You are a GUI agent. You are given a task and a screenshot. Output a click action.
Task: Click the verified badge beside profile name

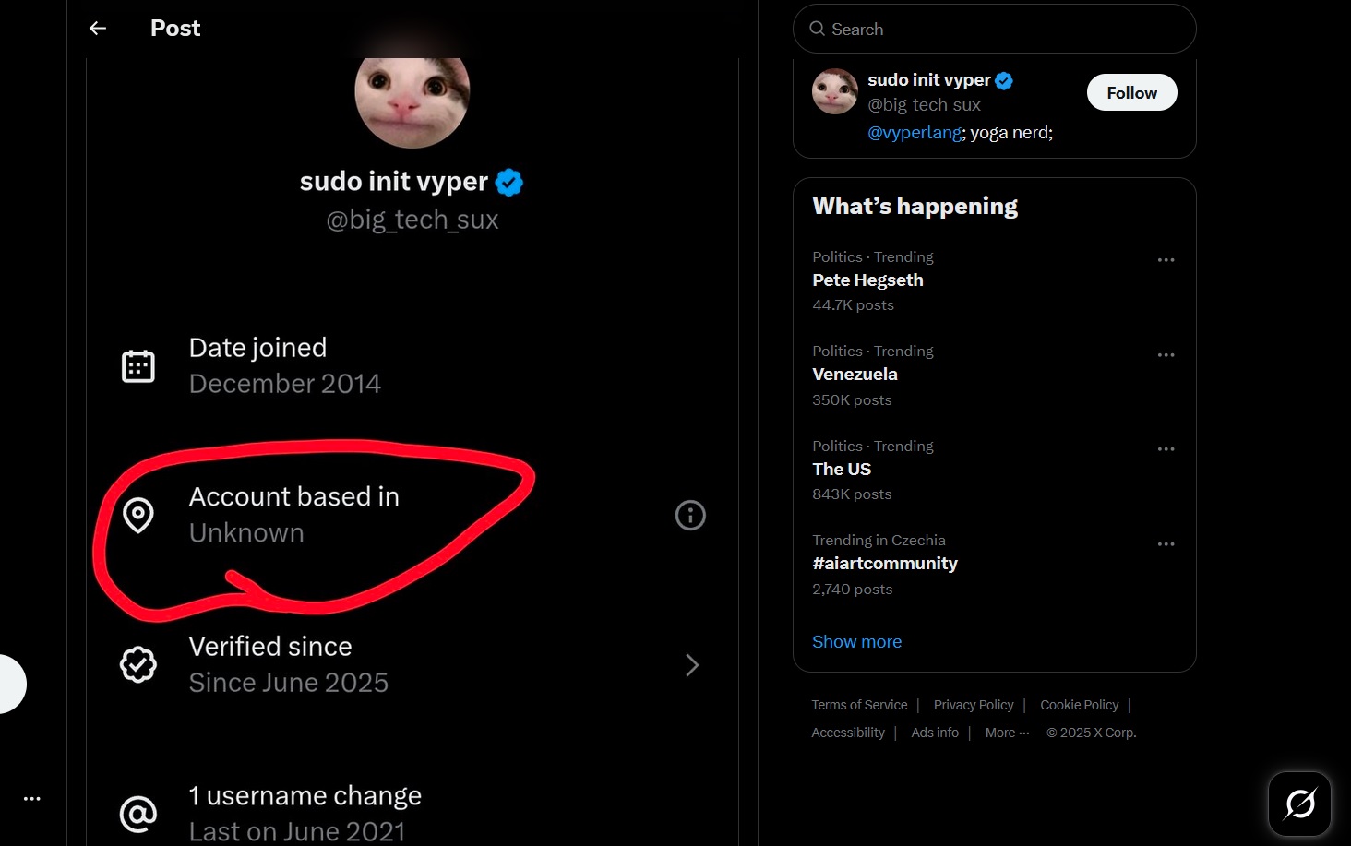(509, 183)
